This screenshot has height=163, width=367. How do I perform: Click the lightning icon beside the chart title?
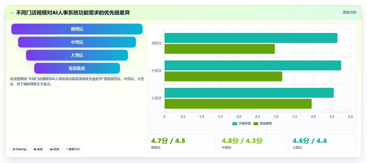pyautogui.click(x=12, y=13)
